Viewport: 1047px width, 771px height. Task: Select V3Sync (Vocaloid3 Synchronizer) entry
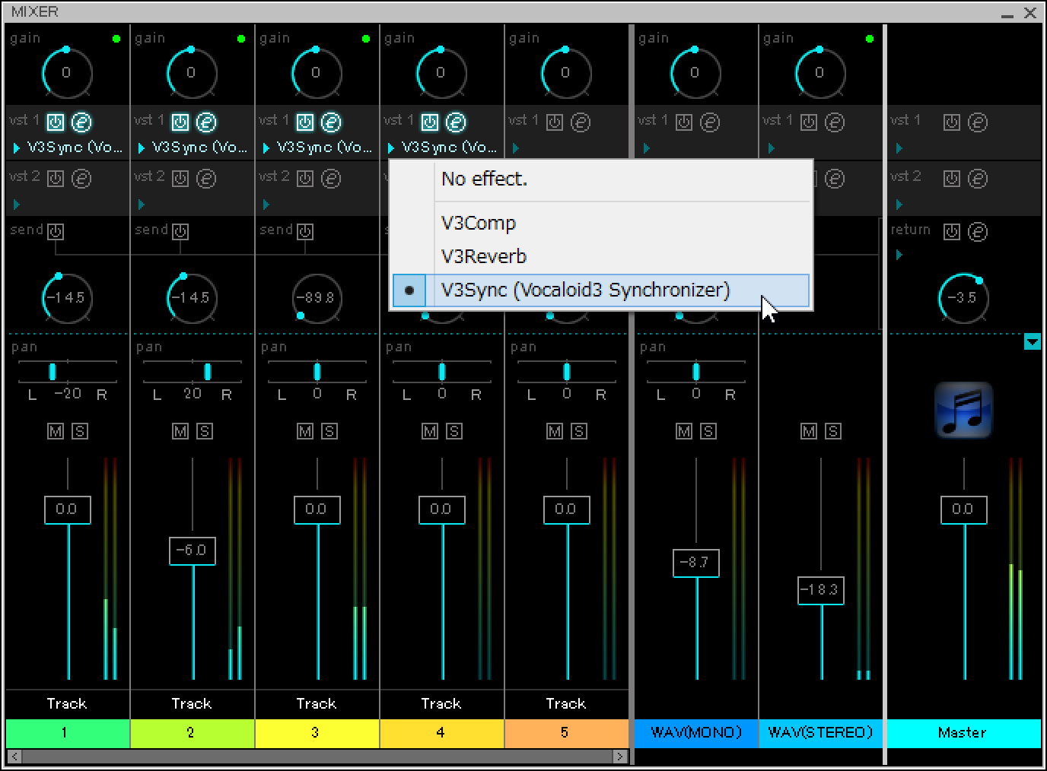(601, 290)
